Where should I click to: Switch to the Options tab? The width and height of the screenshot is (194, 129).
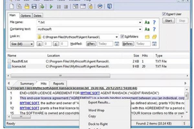[x=26, y=16]
